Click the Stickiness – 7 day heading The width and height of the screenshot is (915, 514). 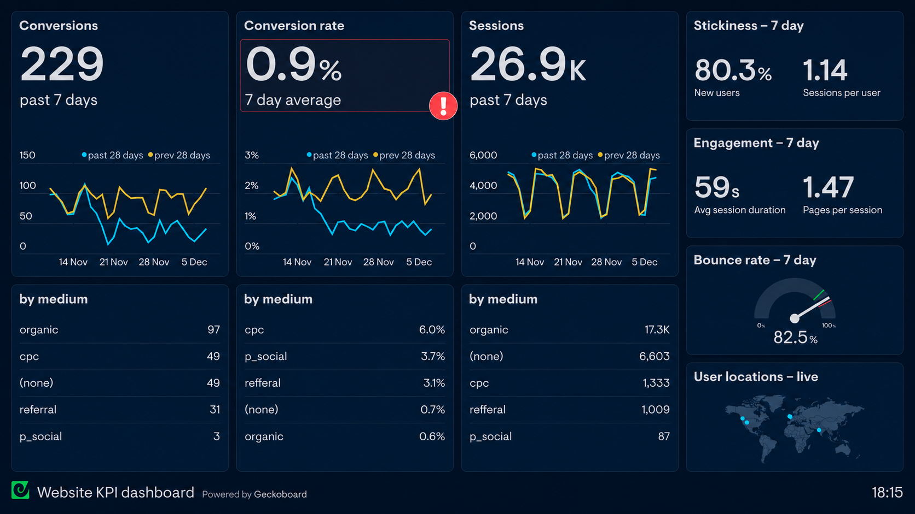pos(749,26)
